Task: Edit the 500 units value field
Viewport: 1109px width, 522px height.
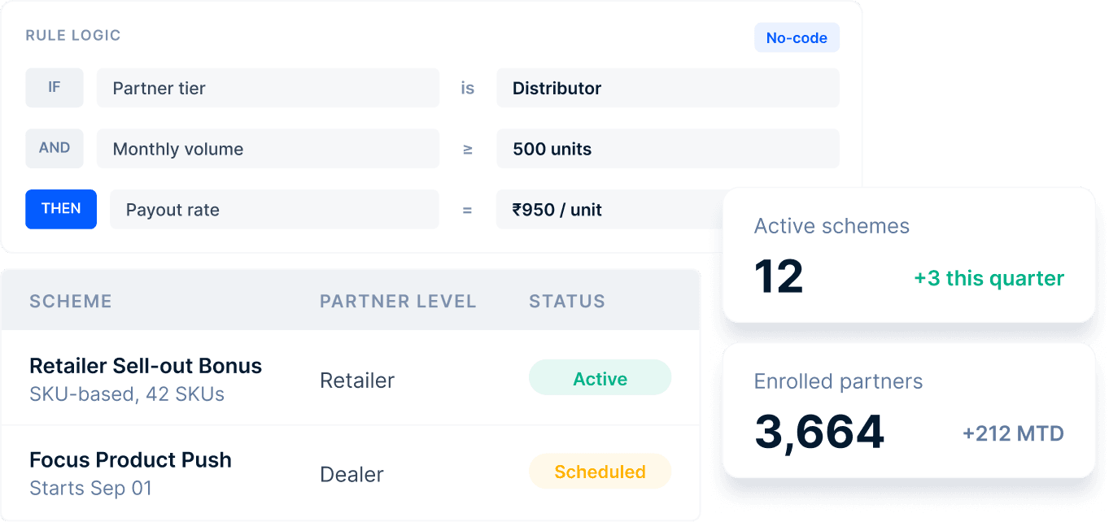Action: (667, 149)
